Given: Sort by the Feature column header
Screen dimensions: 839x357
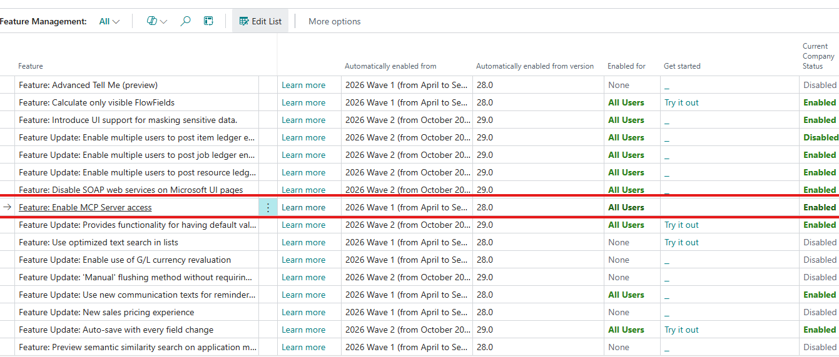Looking at the screenshot, I should (x=31, y=66).
